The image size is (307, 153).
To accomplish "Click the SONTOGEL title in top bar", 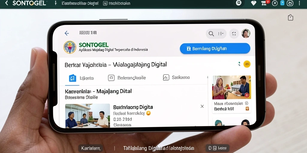I will tap(29, 3).
